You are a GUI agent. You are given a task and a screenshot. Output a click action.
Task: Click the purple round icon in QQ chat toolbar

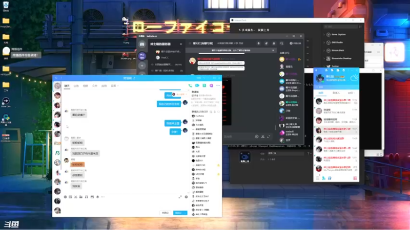(211, 85)
